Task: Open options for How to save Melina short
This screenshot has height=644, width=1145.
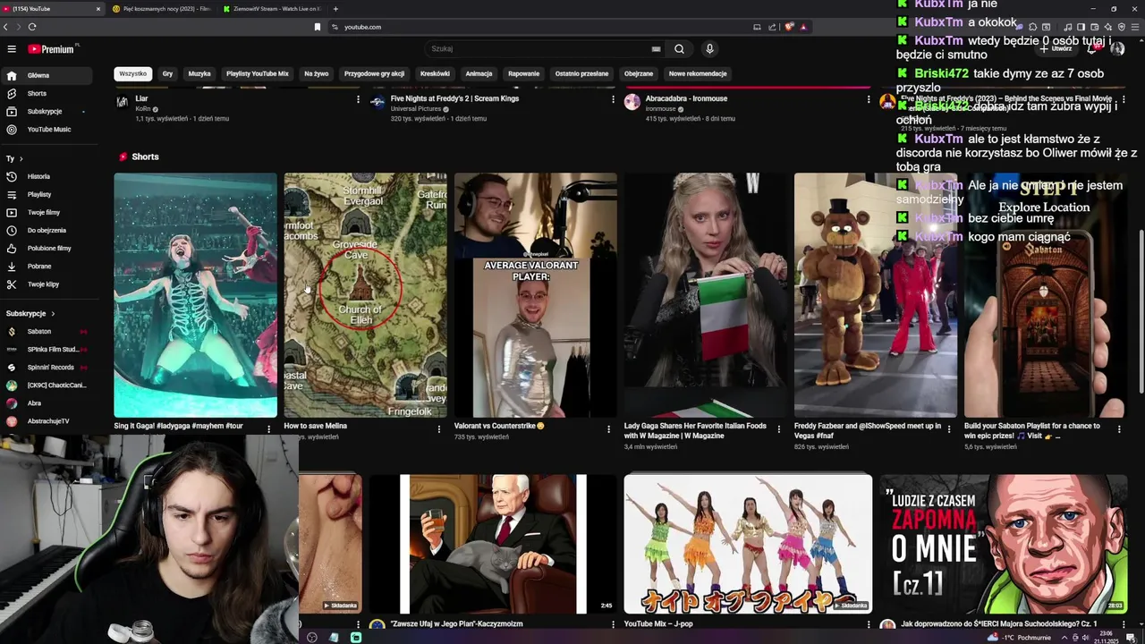Action: 438,429
